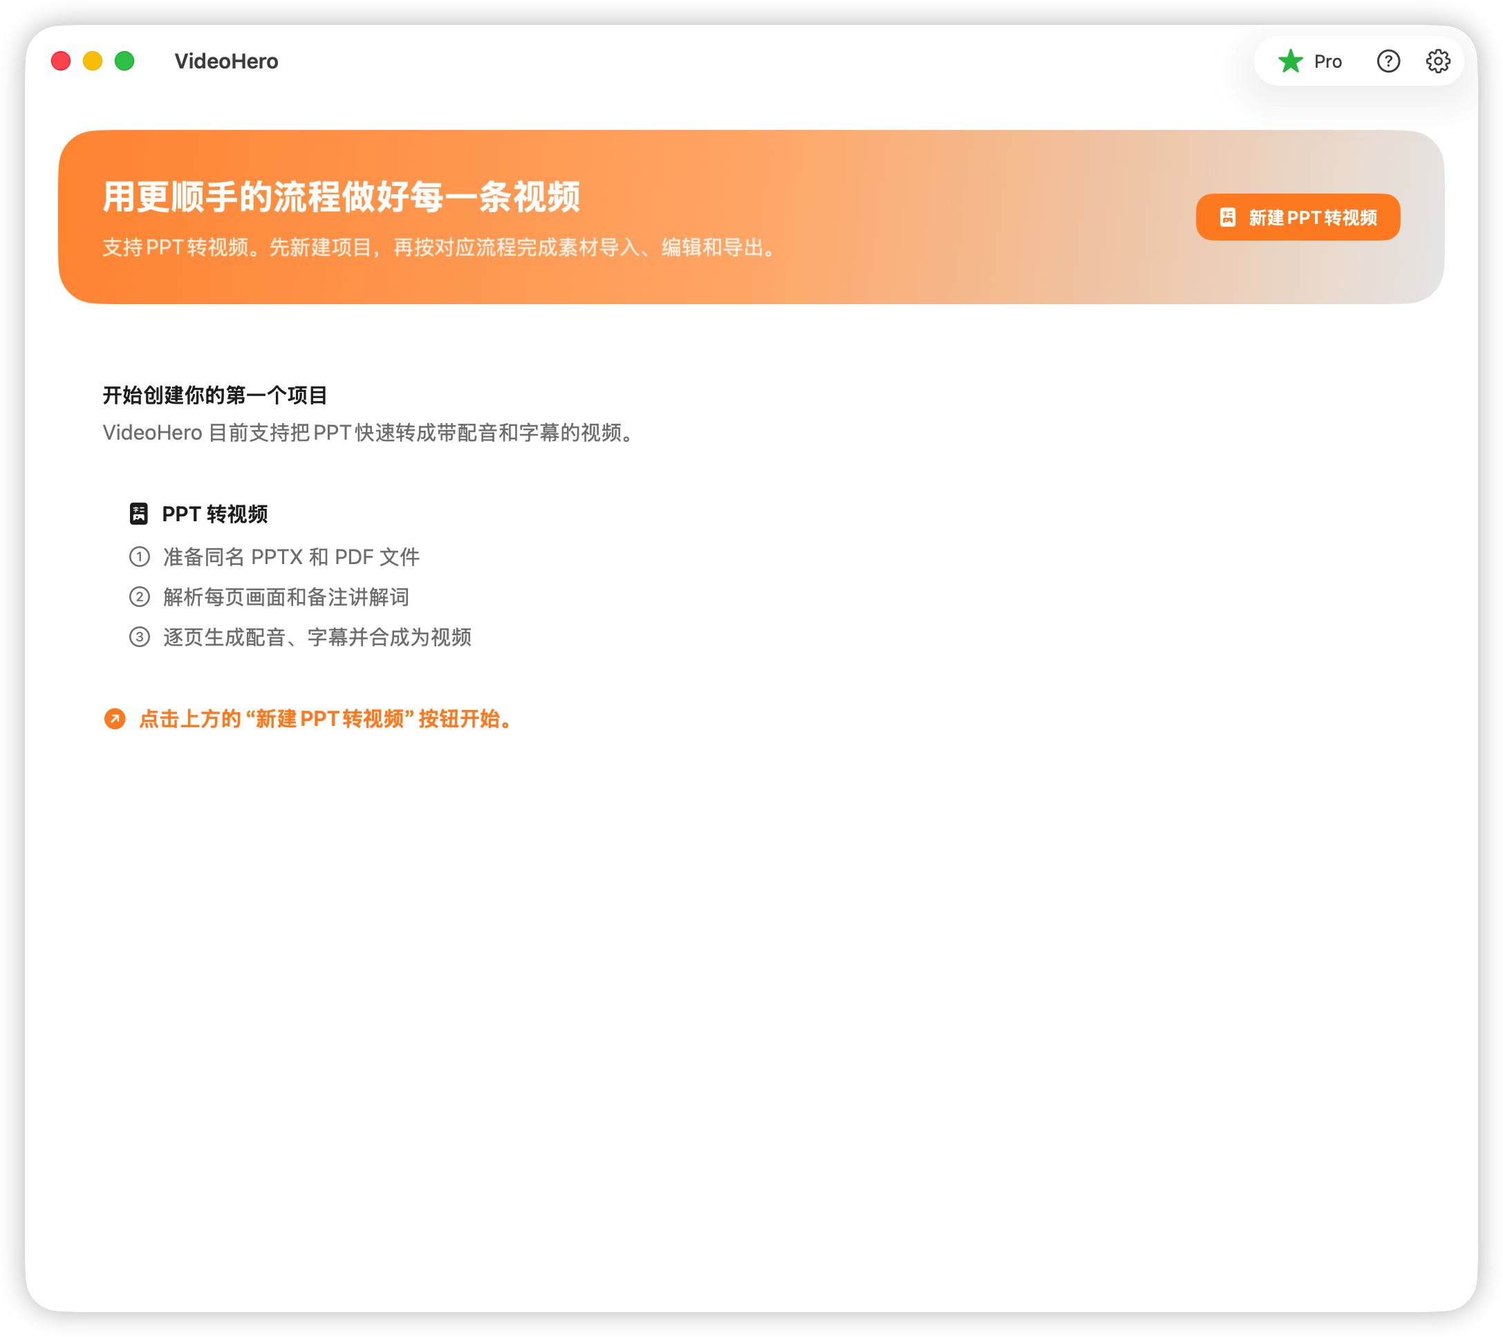Open settings via the gear icon
Screen dimensions: 1503x1337
(1438, 61)
